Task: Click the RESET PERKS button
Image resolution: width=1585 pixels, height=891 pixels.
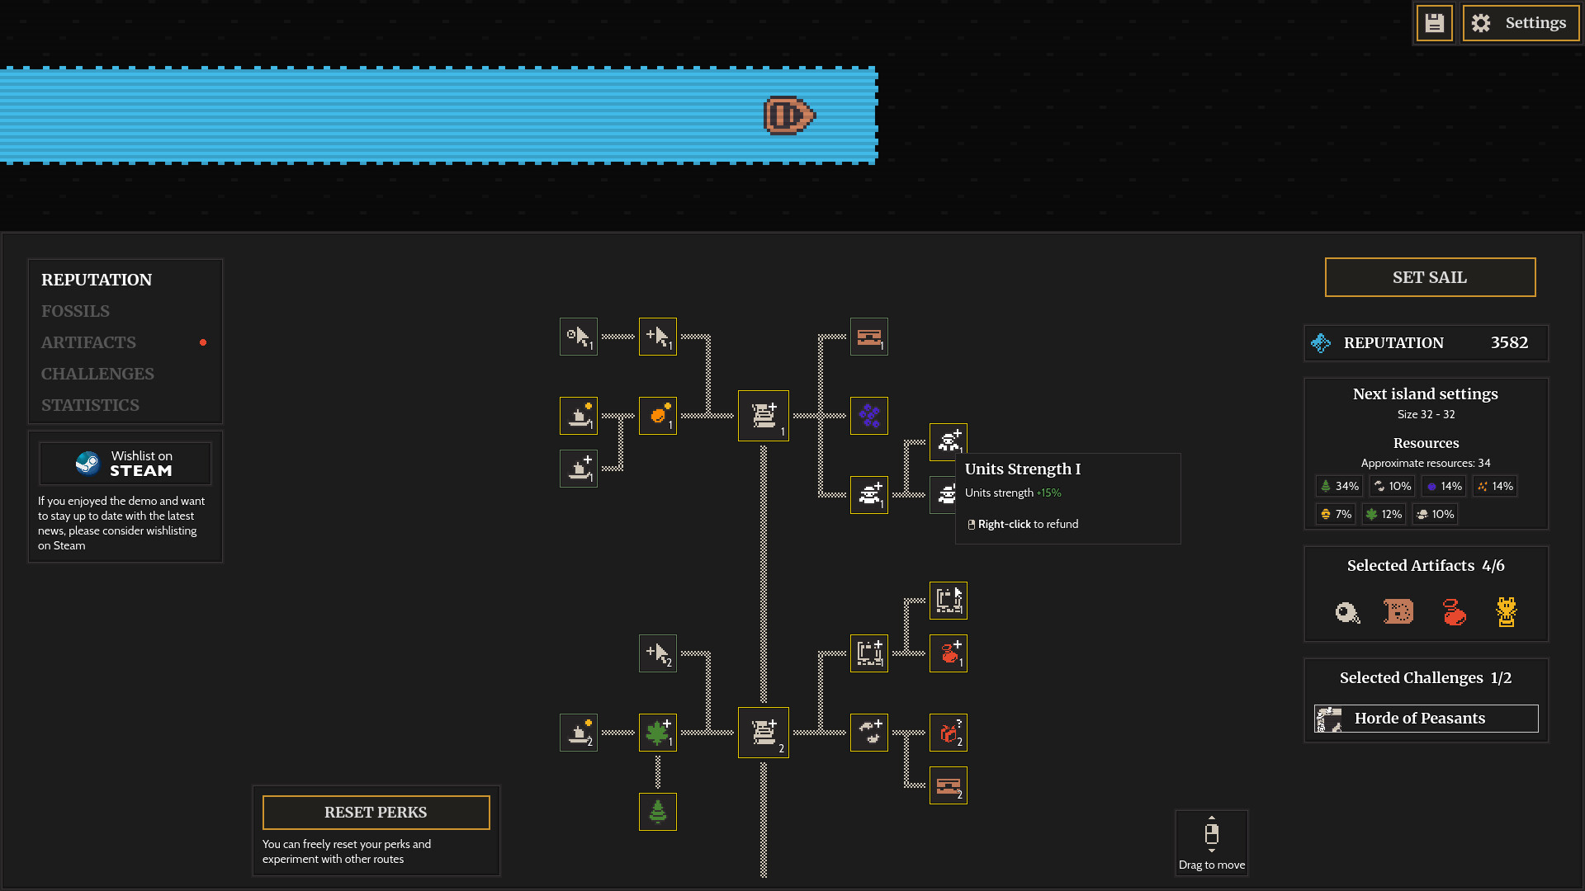Action: [376, 812]
